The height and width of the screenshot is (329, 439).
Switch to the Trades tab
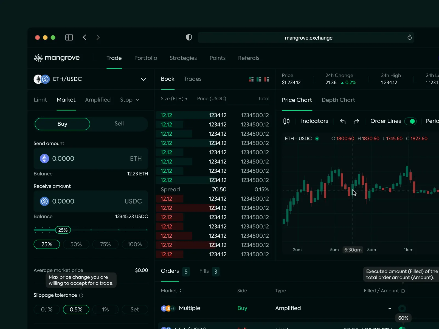pyautogui.click(x=193, y=79)
